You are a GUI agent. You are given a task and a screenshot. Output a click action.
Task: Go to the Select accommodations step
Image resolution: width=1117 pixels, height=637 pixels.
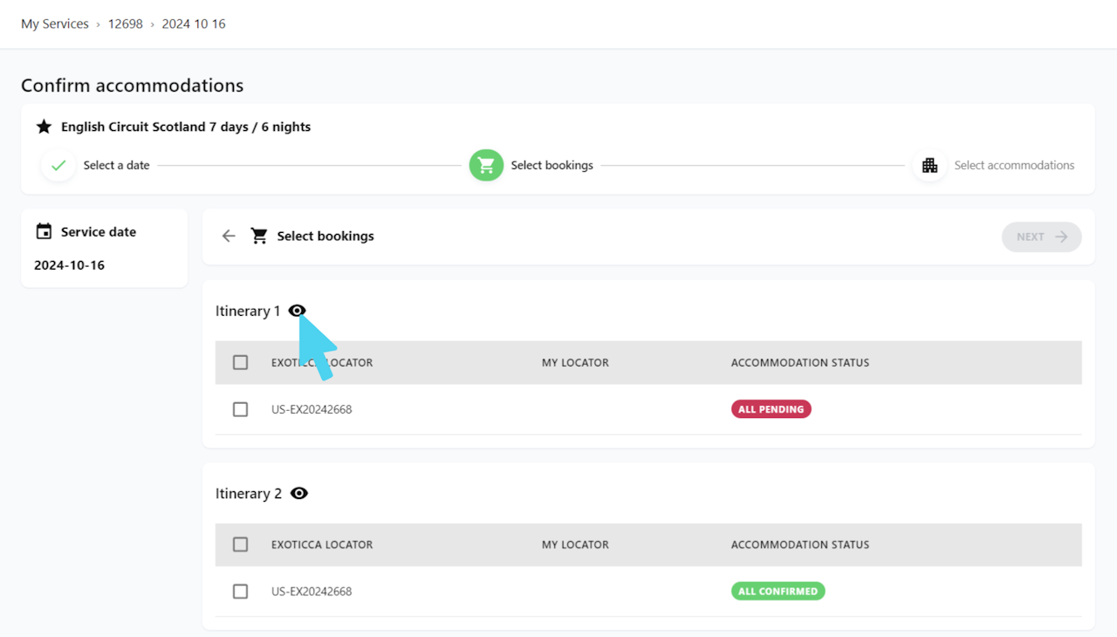[1014, 165]
